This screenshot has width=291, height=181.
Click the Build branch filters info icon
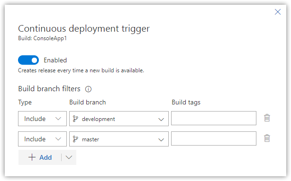[88, 89]
